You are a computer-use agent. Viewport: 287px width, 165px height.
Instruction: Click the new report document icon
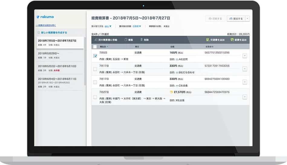pos(39,33)
